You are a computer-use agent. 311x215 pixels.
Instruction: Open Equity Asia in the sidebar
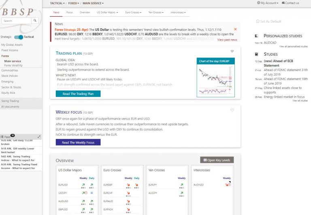click(8, 93)
